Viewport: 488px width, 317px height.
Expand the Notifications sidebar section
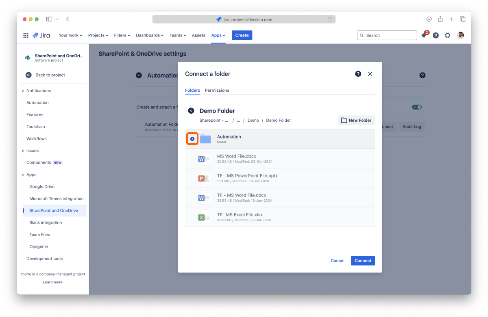point(23,91)
